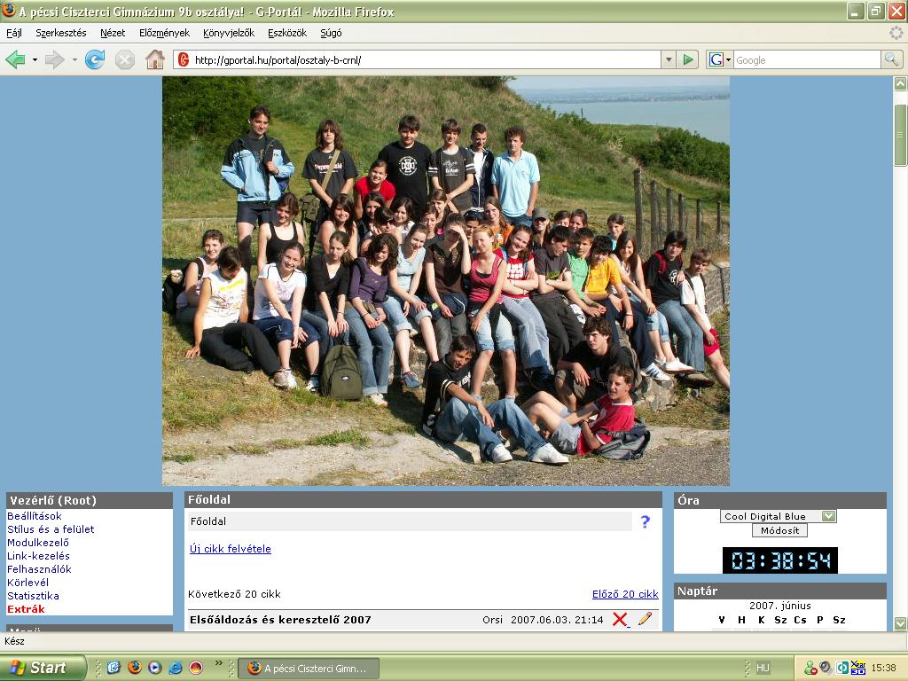908x681 pixels.
Task: Click the Módosít button
Action: pos(780,530)
